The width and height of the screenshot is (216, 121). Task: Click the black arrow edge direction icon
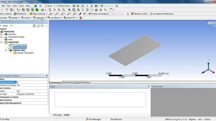(80, 14)
